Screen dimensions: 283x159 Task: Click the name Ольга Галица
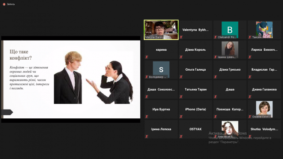tap(195, 69)
